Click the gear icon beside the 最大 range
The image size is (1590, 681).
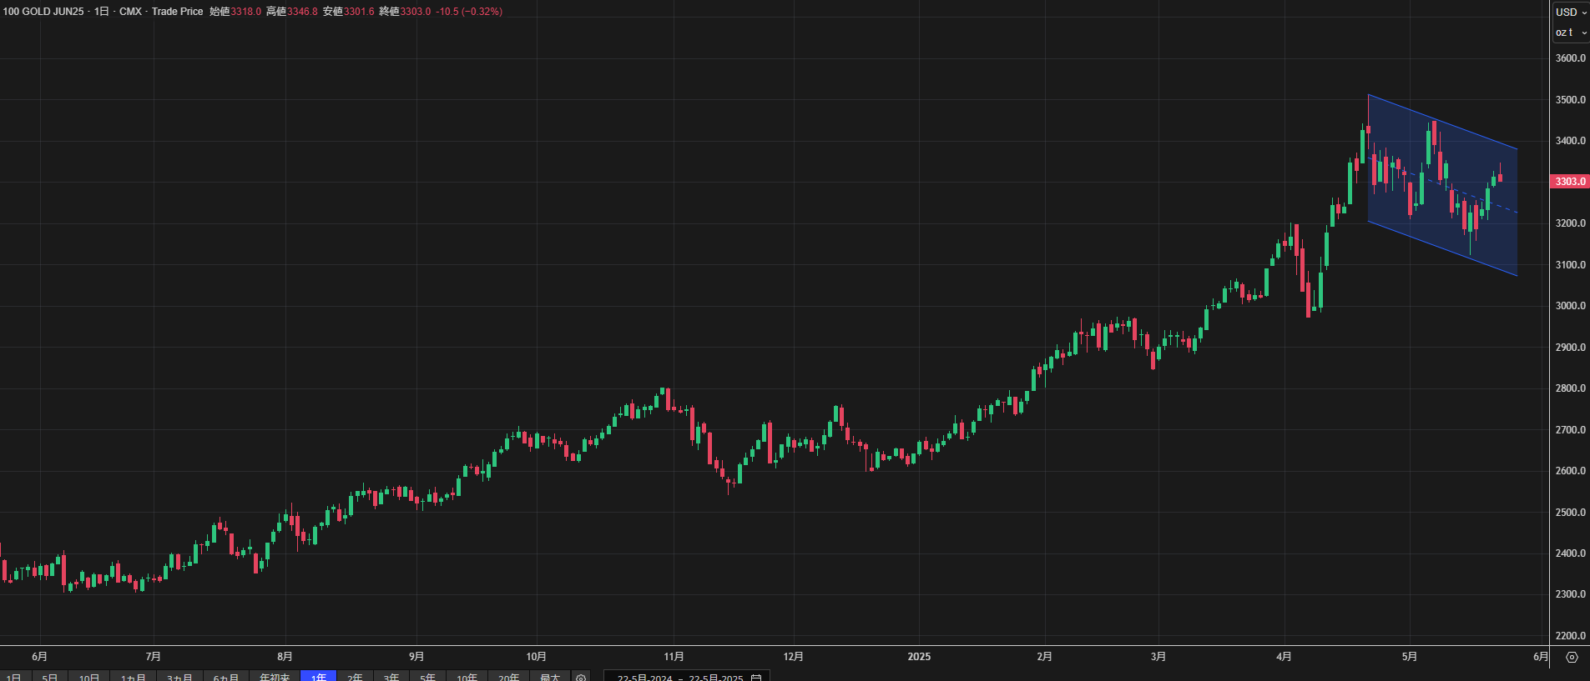click(581, 677)
